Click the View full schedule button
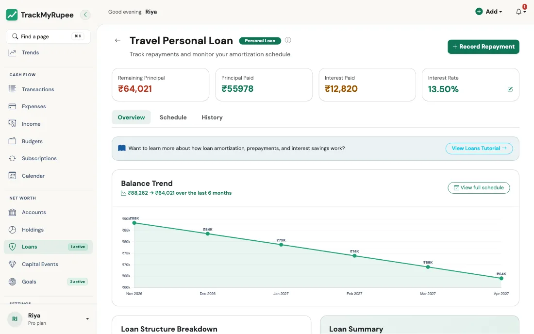This screenshot has height=334, width=534. tap(479, 187)
